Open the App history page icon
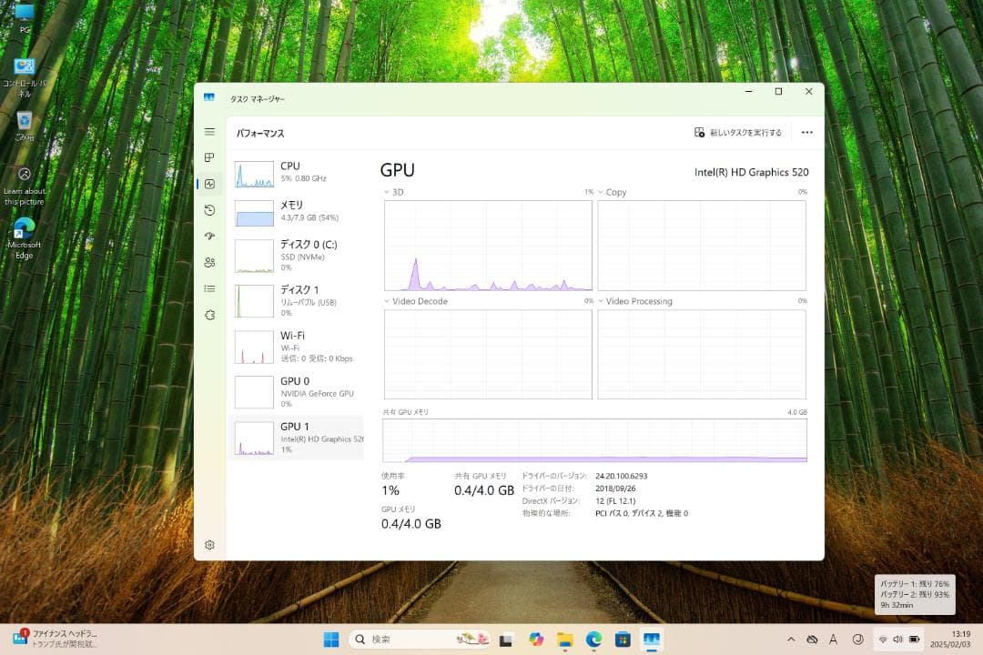This screenshot has width=983, height=655. (x=209, y=209)
